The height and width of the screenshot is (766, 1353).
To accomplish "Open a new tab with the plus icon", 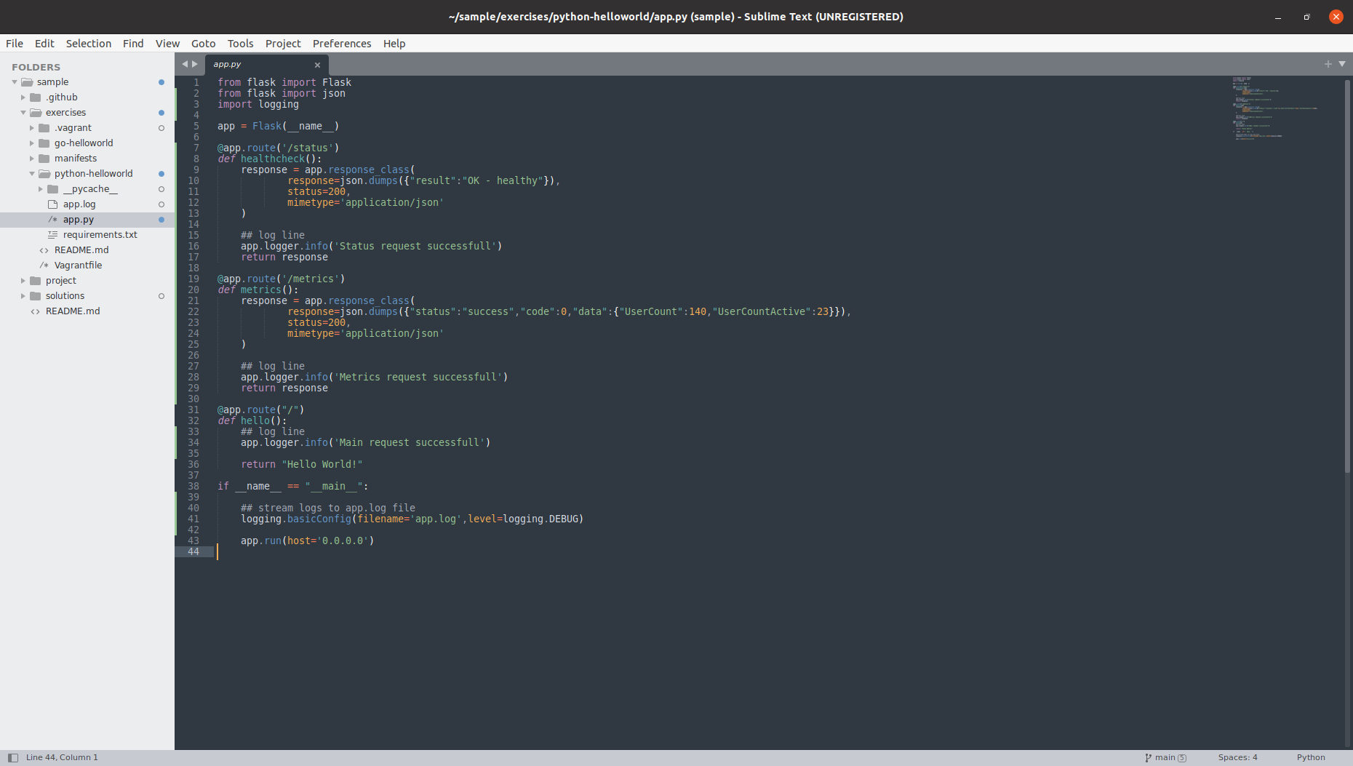I will 1328,63.
